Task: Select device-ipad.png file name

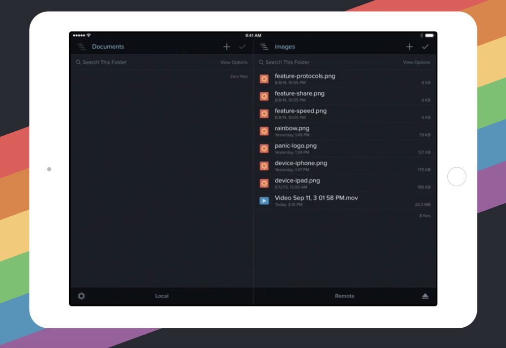Action: click(297, 181)
